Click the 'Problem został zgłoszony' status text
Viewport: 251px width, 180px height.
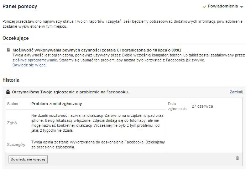(57, 104)
